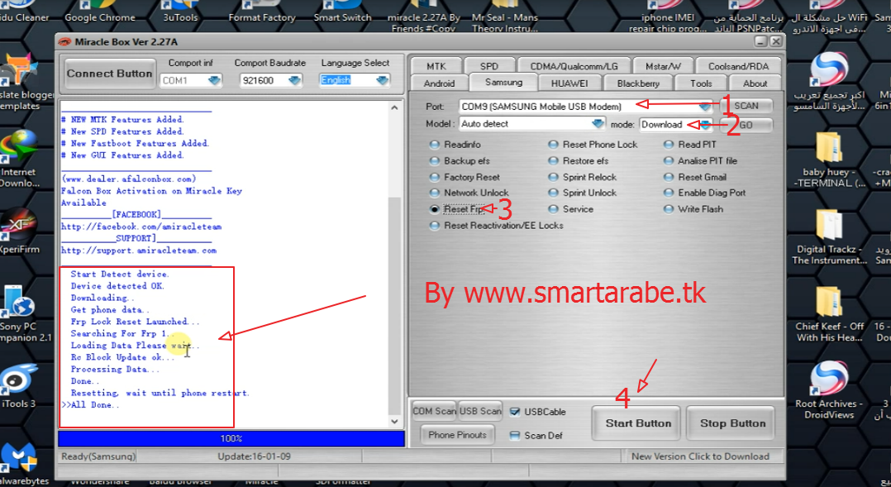Select the Network Unlock radio option
This screenshot has height=487, width=891.
coord(434,193)
